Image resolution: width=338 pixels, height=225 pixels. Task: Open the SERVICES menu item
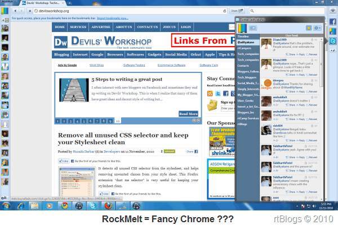click(78, 27)
